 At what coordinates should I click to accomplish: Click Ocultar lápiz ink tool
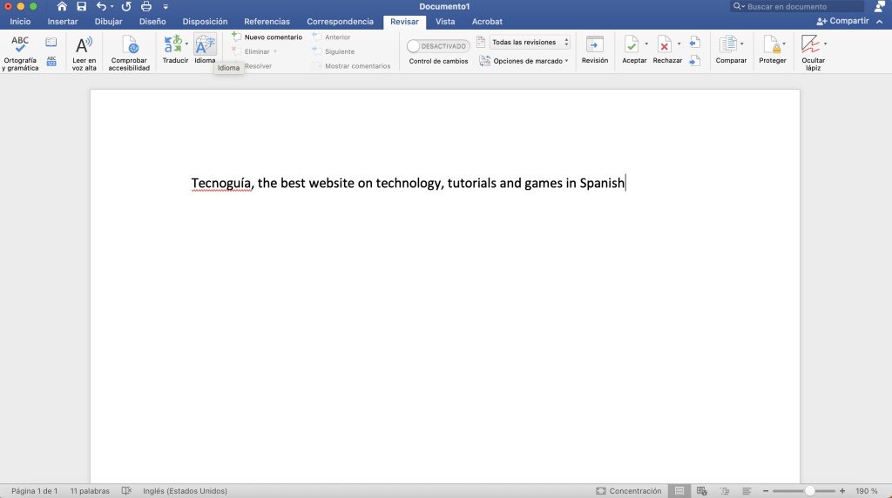tap(813, 53)
